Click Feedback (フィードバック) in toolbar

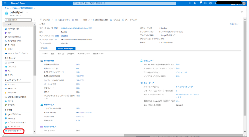(x=129, y=20)
